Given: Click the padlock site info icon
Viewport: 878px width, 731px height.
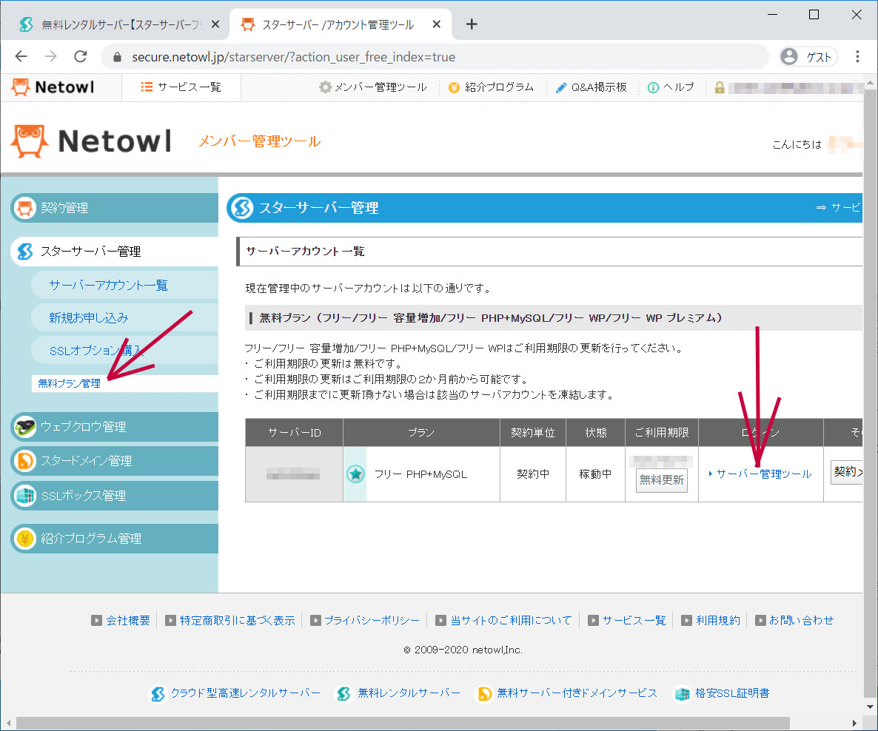Looking at the screenshot, I should pos(117,57).
